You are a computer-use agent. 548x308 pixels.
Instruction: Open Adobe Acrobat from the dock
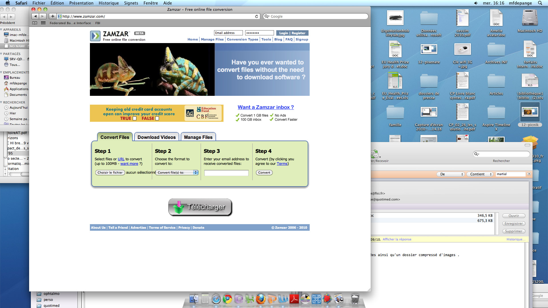pyautogui.click(x=294, y=299)
